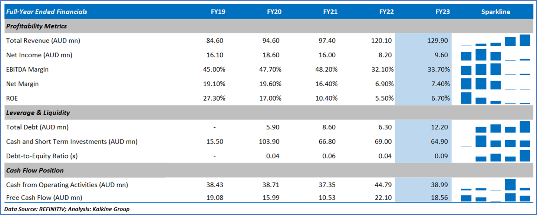Click the Data Source REFINITIV footnote
Image resolution: width=537 pixels, height=215 pixels.
coord(67,209)
